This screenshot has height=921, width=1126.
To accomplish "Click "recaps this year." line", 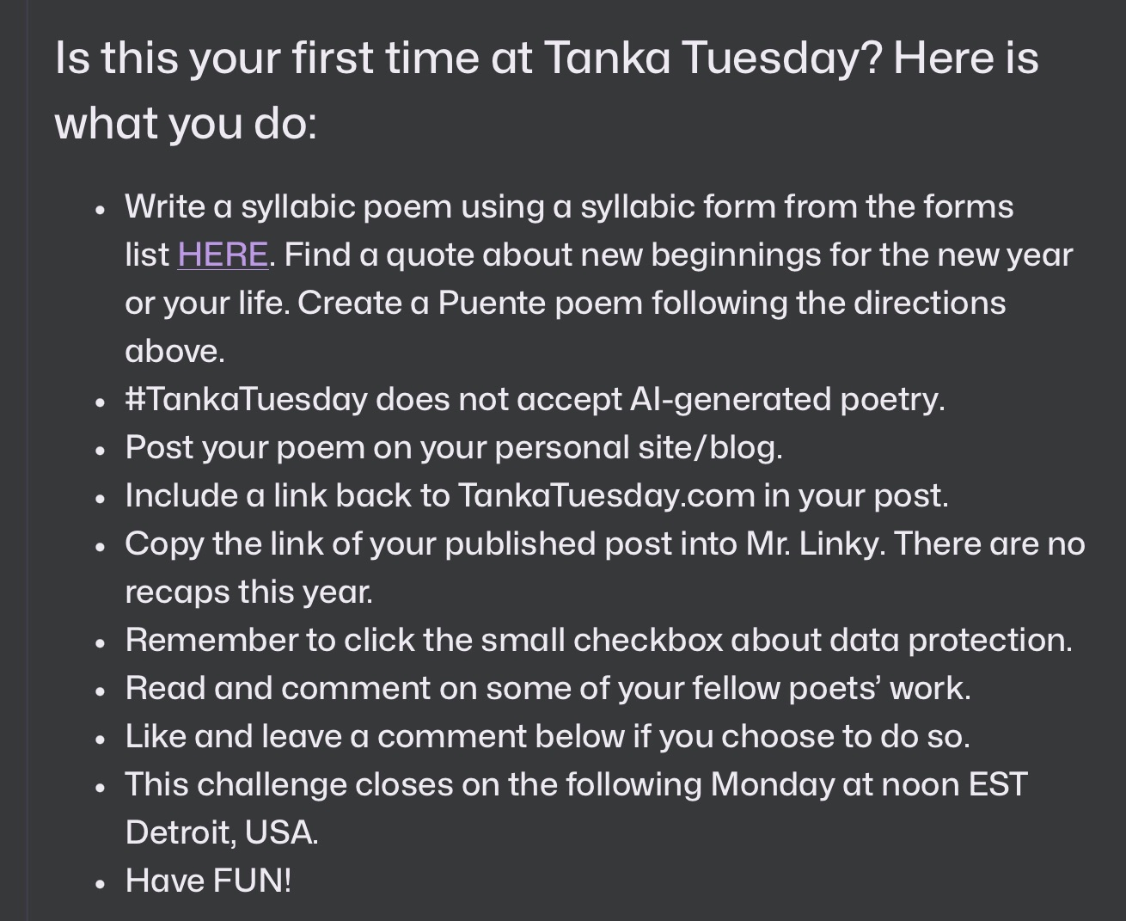I will tap(248, 593).
